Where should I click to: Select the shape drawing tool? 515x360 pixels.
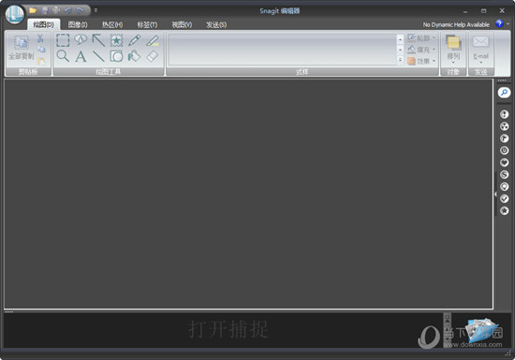(116, 56)
